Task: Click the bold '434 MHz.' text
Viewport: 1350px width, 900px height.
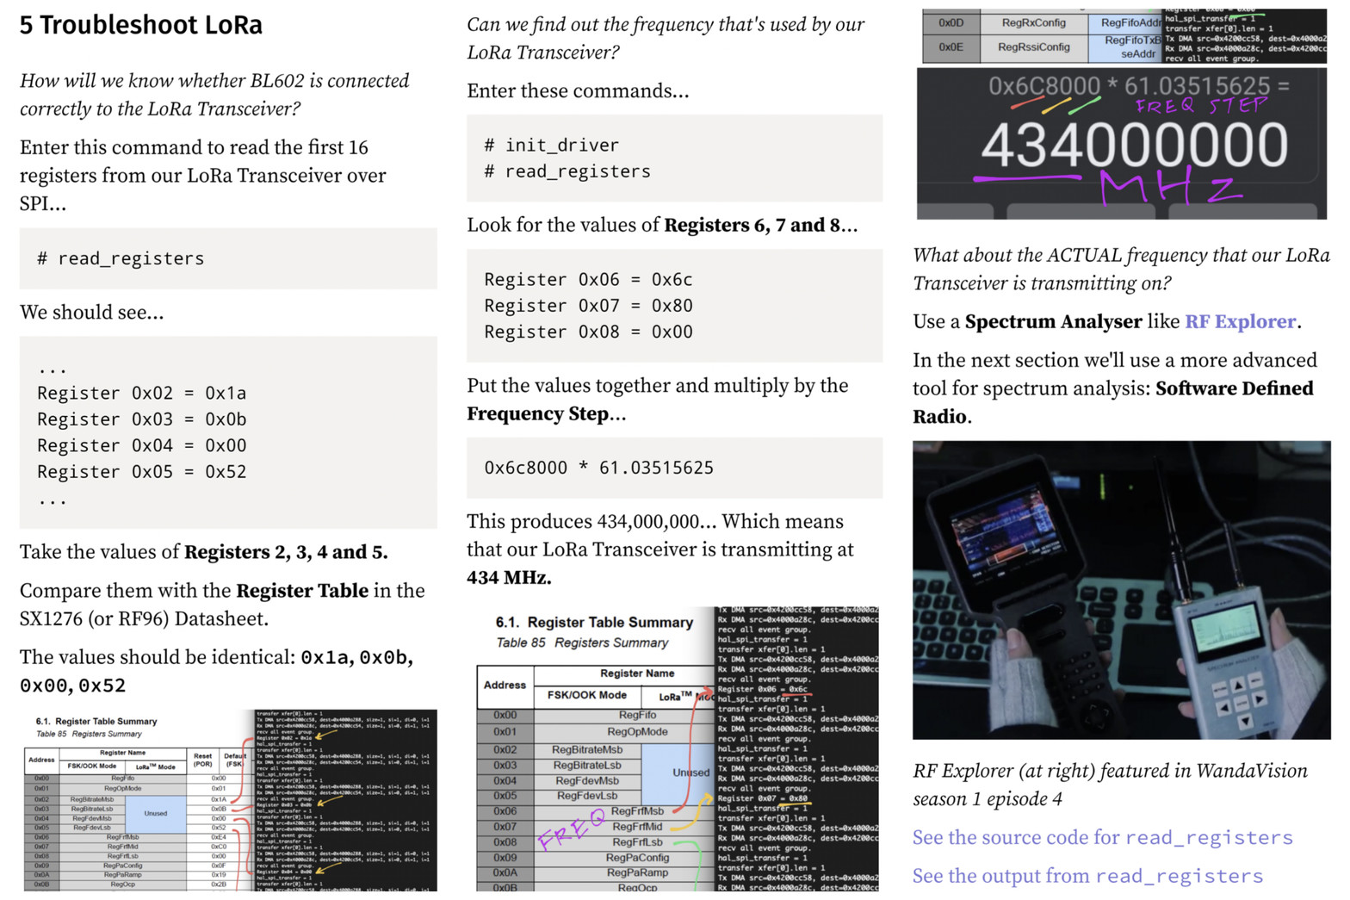Action: (509, 578)
